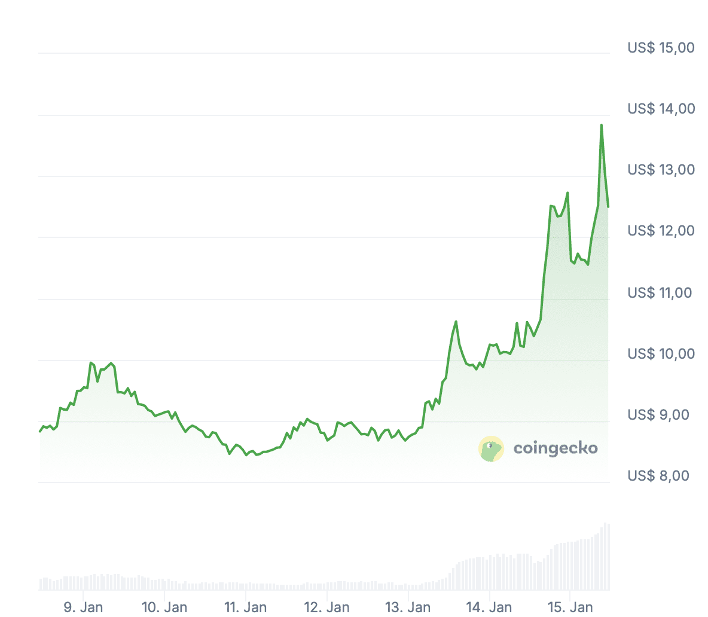The image size is (708, 617).
Task: Click the coingecko watermark text
Action: (556, 448)
